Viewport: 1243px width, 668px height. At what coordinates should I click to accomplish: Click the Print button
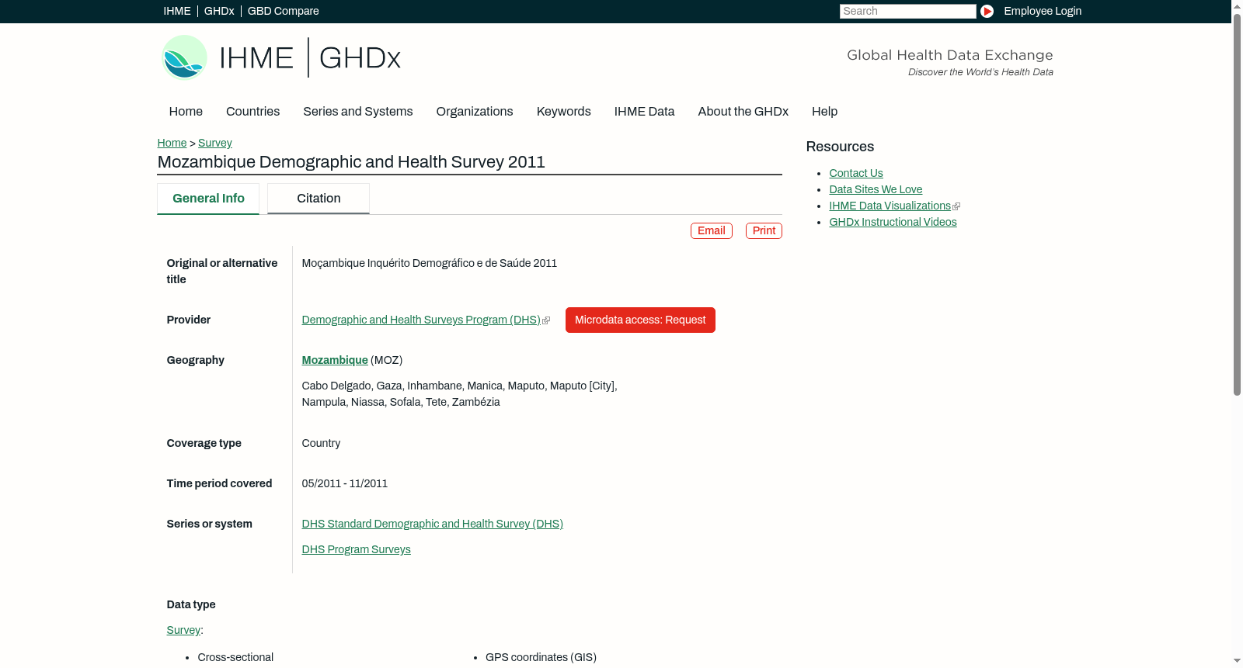tap(764, 230)
